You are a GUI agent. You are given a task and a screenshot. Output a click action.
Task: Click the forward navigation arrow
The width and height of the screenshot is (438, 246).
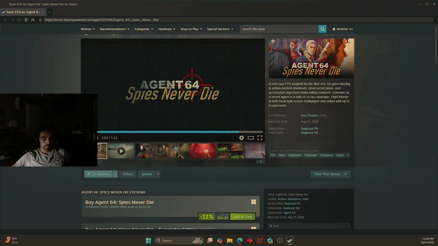(12, 20)
